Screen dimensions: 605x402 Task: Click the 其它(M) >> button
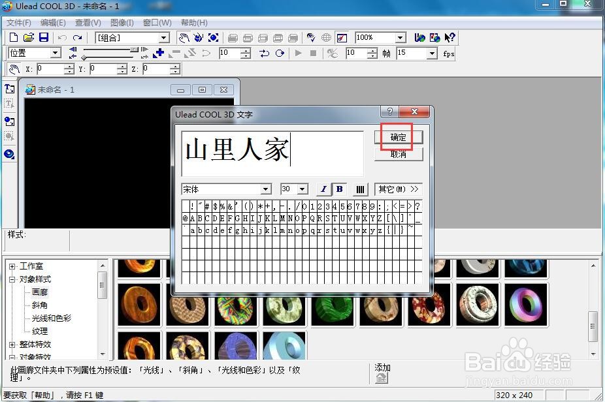[399, 189]
